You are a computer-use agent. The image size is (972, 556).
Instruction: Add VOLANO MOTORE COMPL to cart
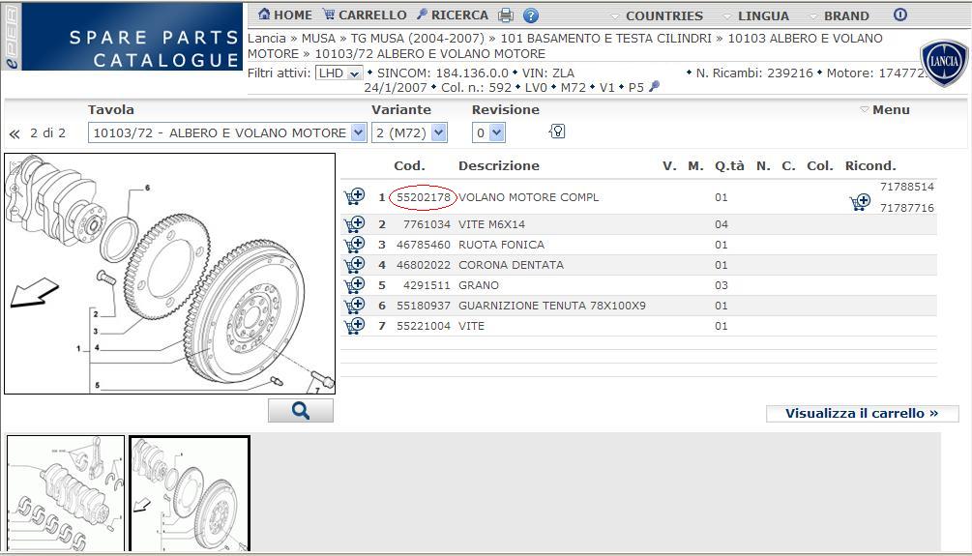tap(354, 197)
